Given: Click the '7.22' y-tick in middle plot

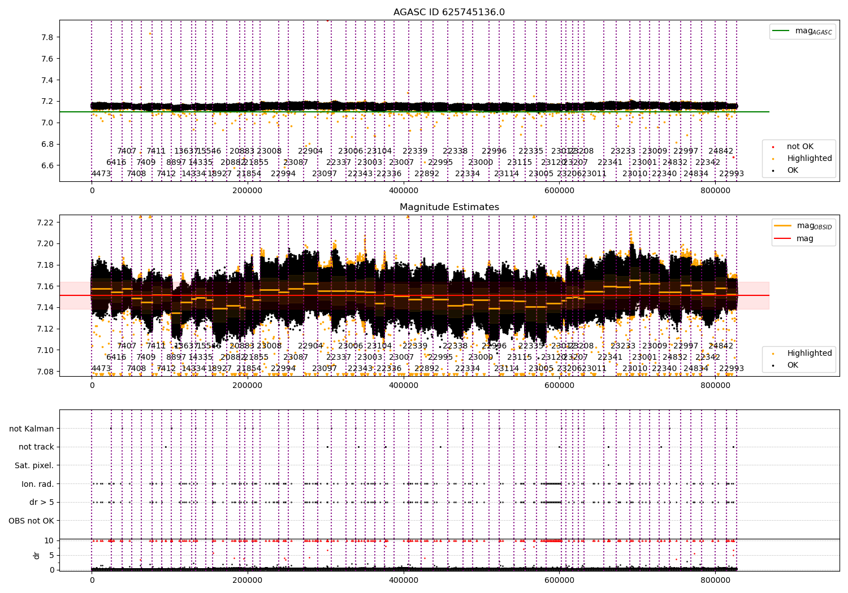Looking at the screenshot, I should pos(45,223).
